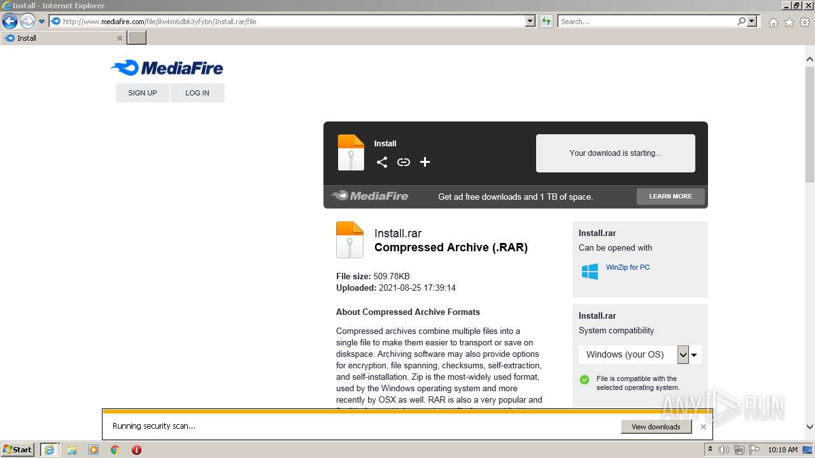The height and width of the screenshot is (458, 815).
Task: Expand the address bar autocomplete dropdown
Action: pos(530,21)
